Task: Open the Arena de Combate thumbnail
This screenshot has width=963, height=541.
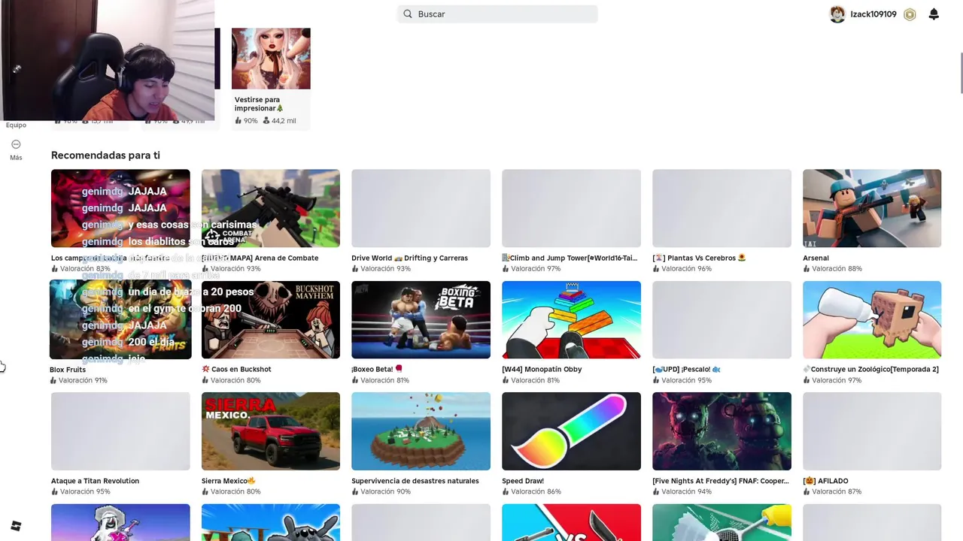Action: point(271,208)
